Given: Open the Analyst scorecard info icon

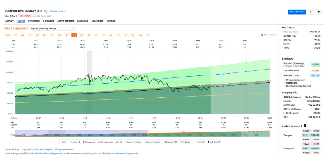Looking at the screenshot, I should pyautogui.click(x=305, y=126).
